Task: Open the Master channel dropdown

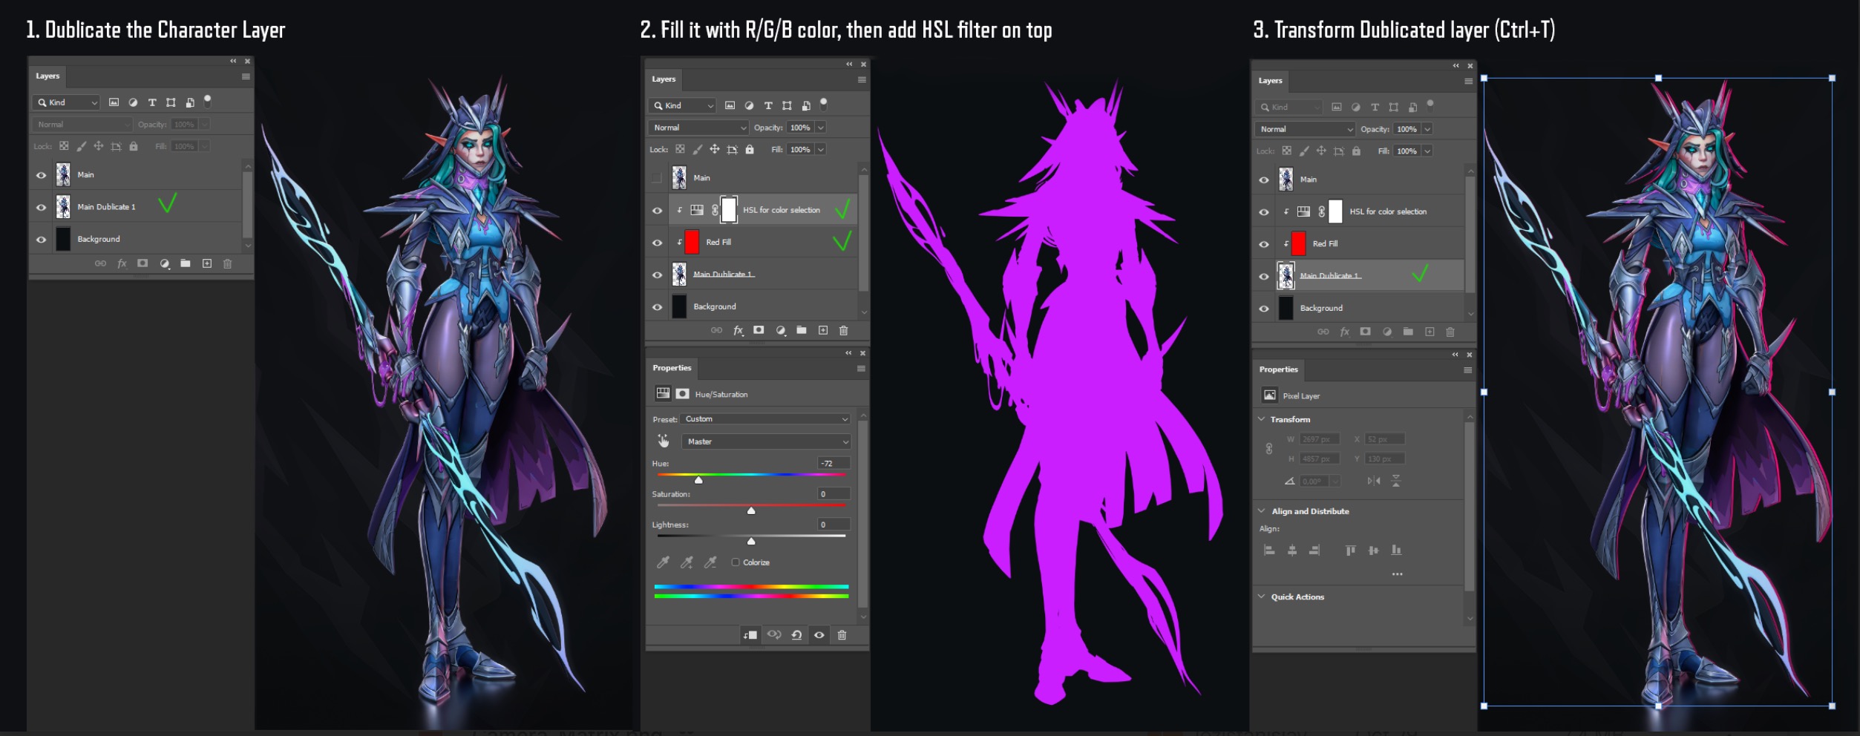Action: pos(765,441)
